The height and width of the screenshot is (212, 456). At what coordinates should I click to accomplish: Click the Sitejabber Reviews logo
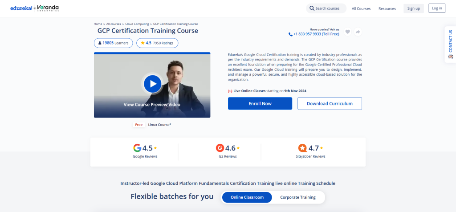tap(302, 148)
